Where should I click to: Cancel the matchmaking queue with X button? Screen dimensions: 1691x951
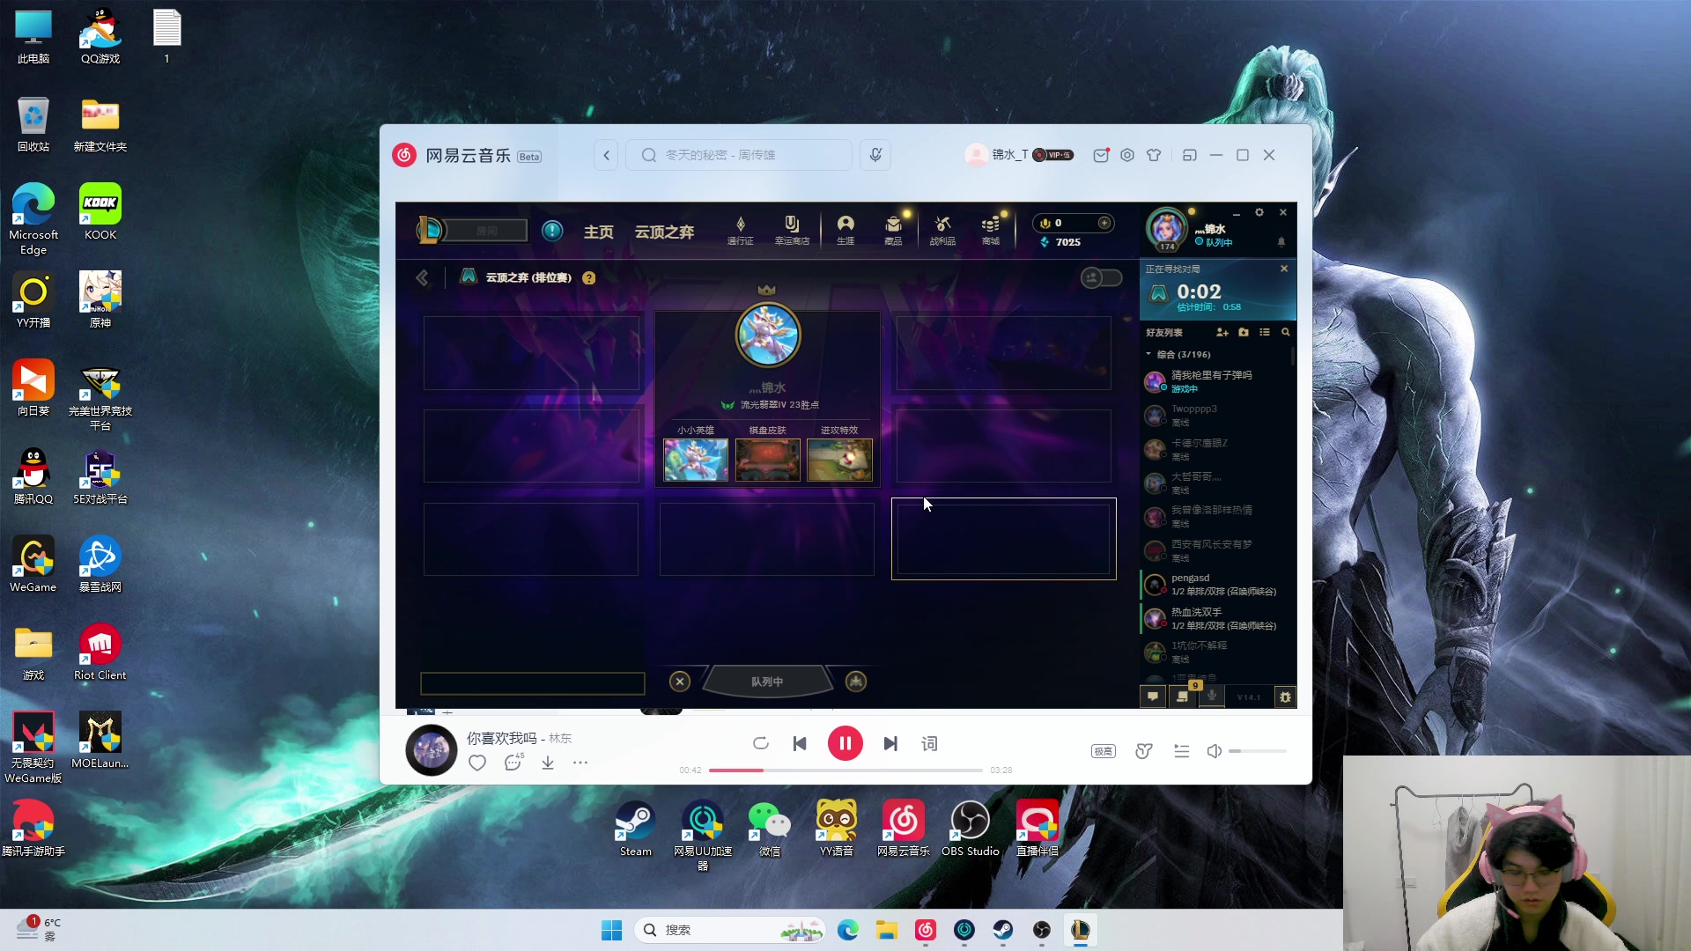pyautogui.click(x=680, y=682)
